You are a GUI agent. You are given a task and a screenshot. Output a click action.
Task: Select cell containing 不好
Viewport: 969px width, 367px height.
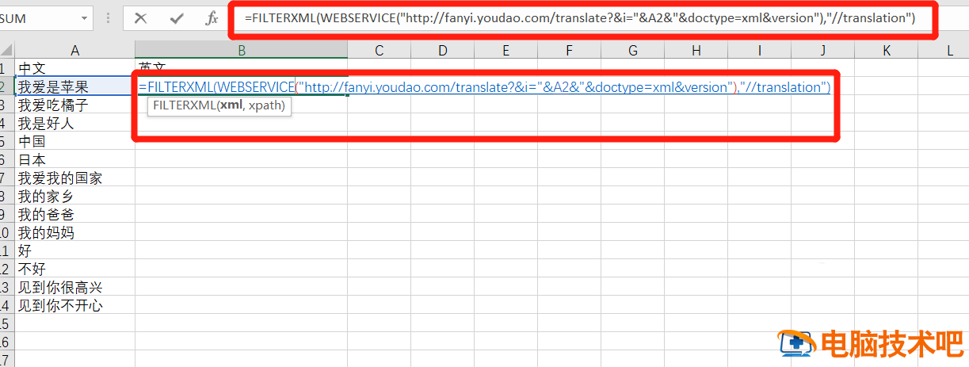[x=75, y=270]
